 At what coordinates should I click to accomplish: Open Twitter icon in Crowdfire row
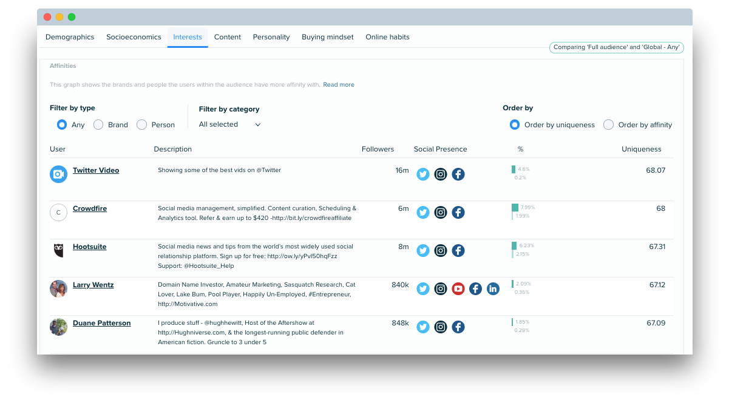coord(423,213)
